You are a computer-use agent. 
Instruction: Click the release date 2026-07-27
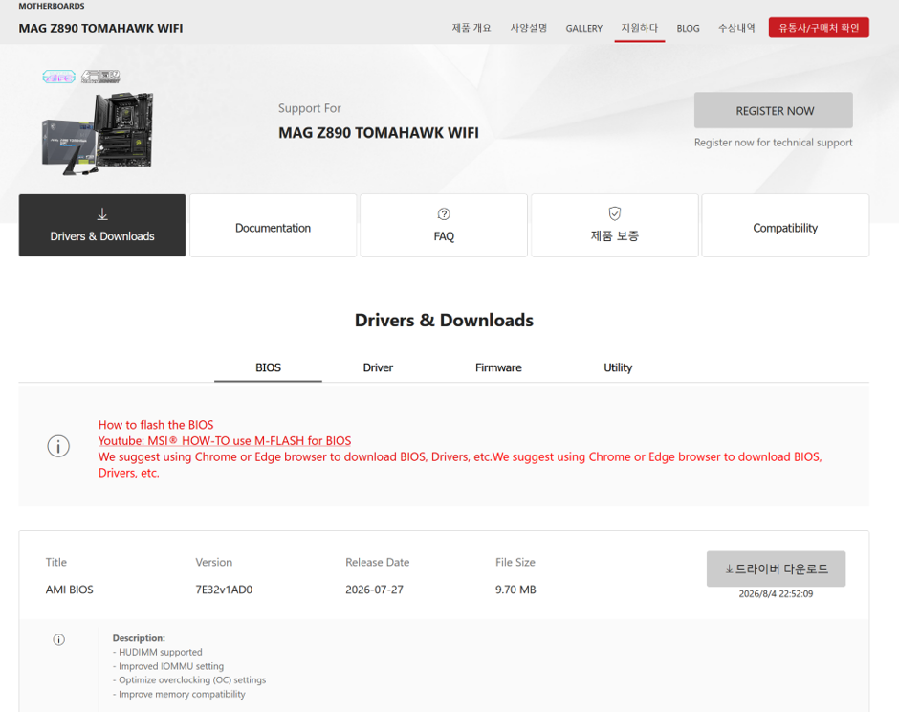tap(374, 590)
